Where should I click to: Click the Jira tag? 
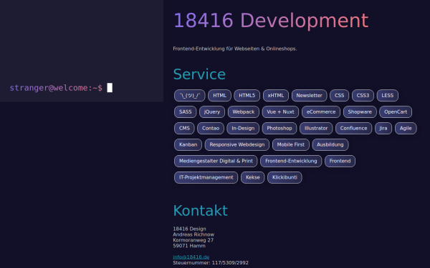point(383,128)
